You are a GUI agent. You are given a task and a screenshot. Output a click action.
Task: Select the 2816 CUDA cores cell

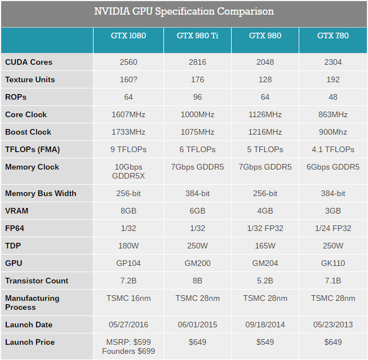point(197,62)
